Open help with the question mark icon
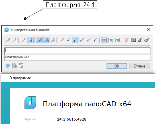This screenshot has width=155, height=124. (x=8, y=66)
